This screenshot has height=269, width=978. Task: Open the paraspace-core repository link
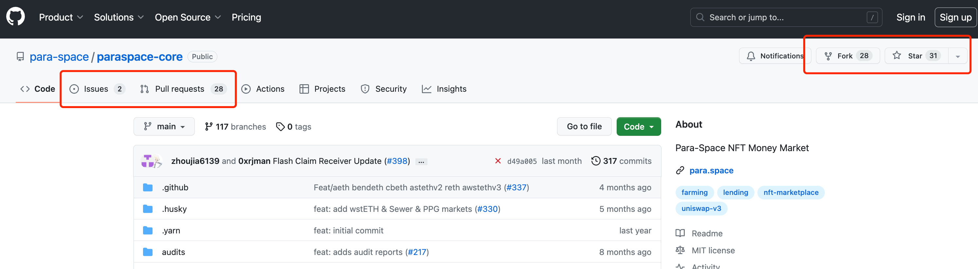[x=140, y=57]
